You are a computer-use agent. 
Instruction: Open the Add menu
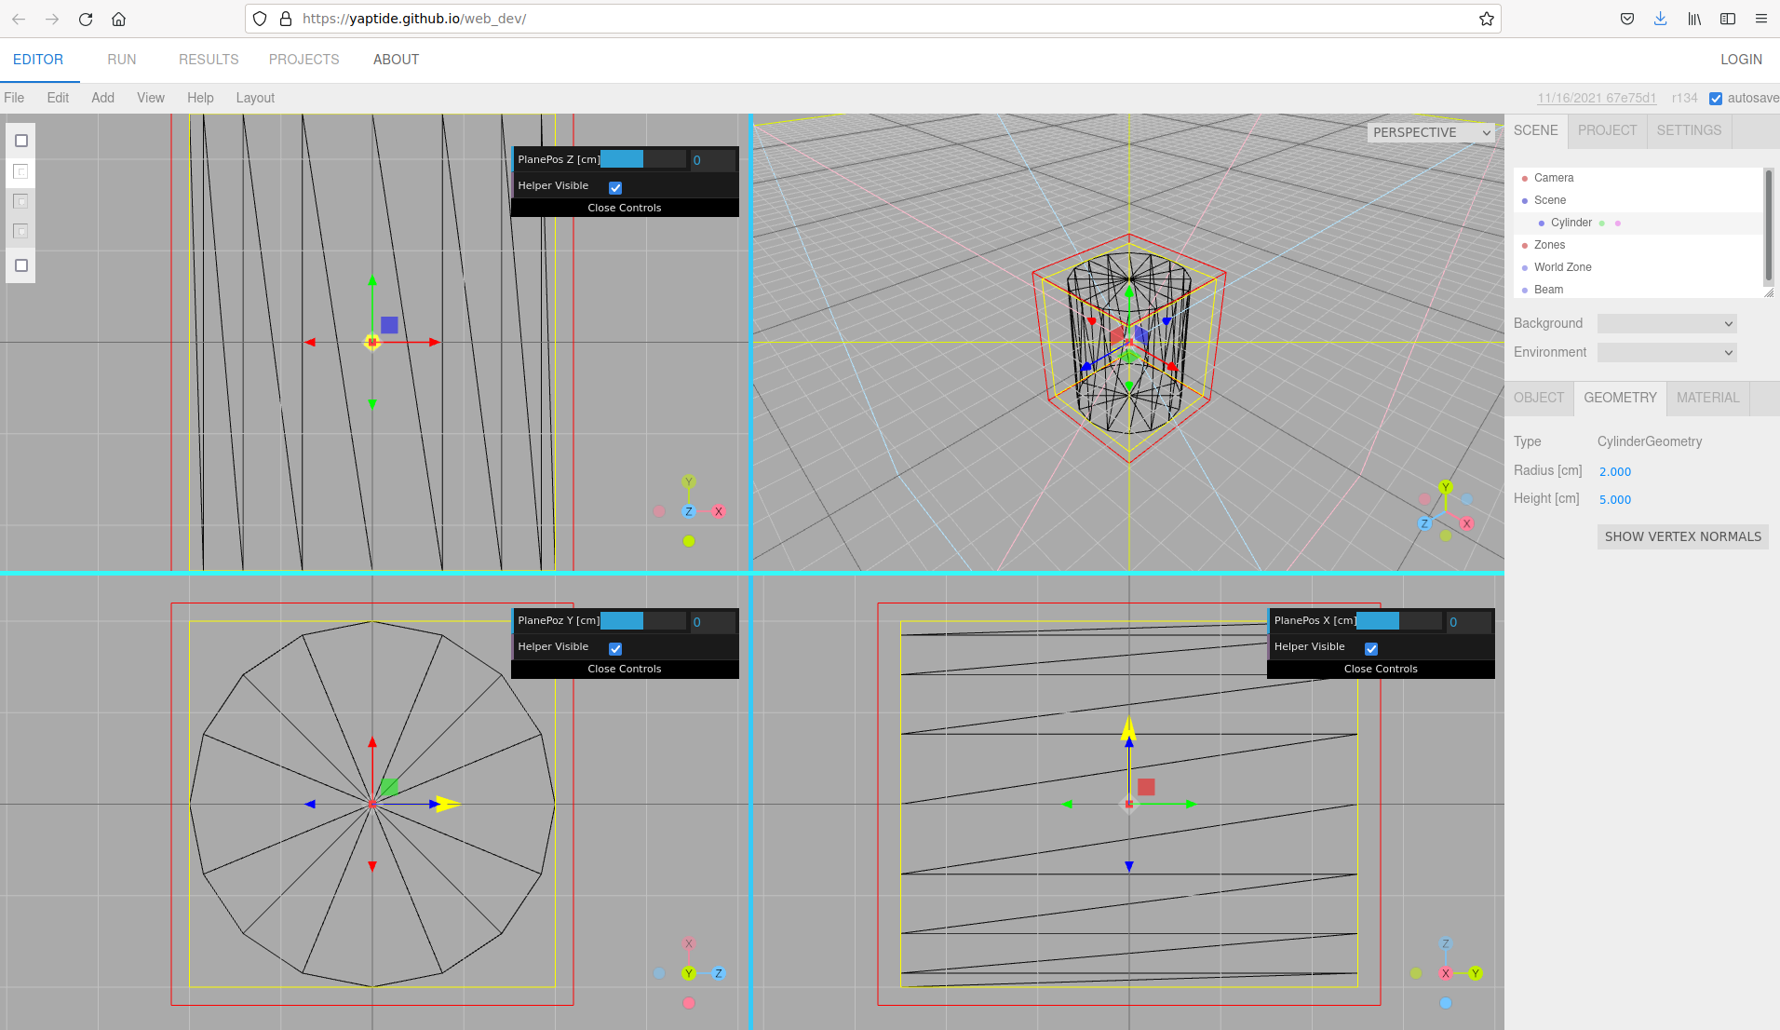pyautogui.click(x=102, y=97)
